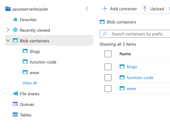Click the azureserverlesssite account name
The height and width of the screenshot is (131, 170).
click(x=30, y=9)
